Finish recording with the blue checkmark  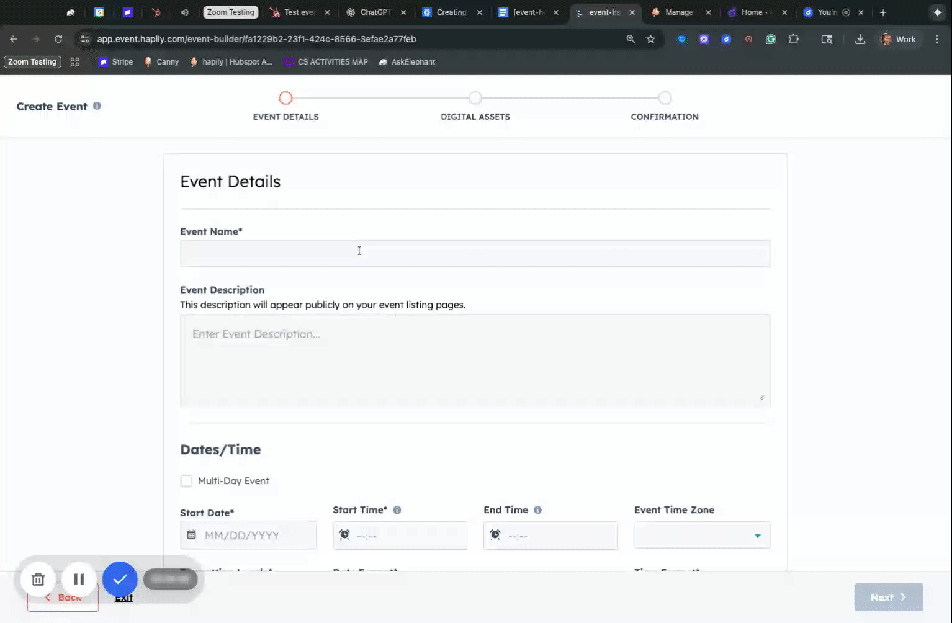click(120, 579)
